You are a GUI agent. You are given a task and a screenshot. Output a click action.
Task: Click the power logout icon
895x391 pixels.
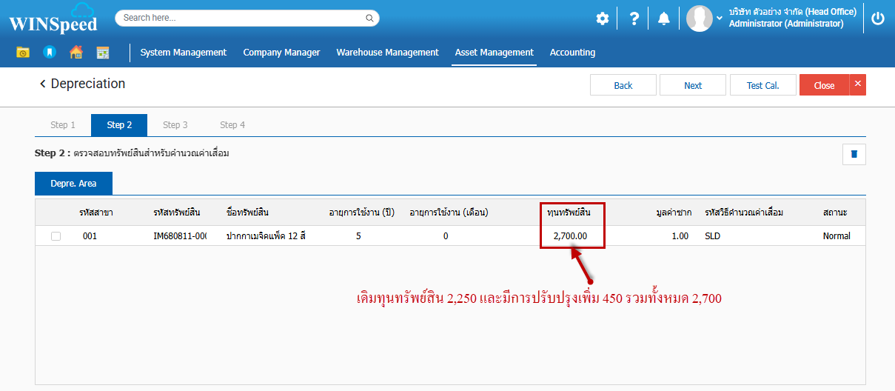pos(878,19)
